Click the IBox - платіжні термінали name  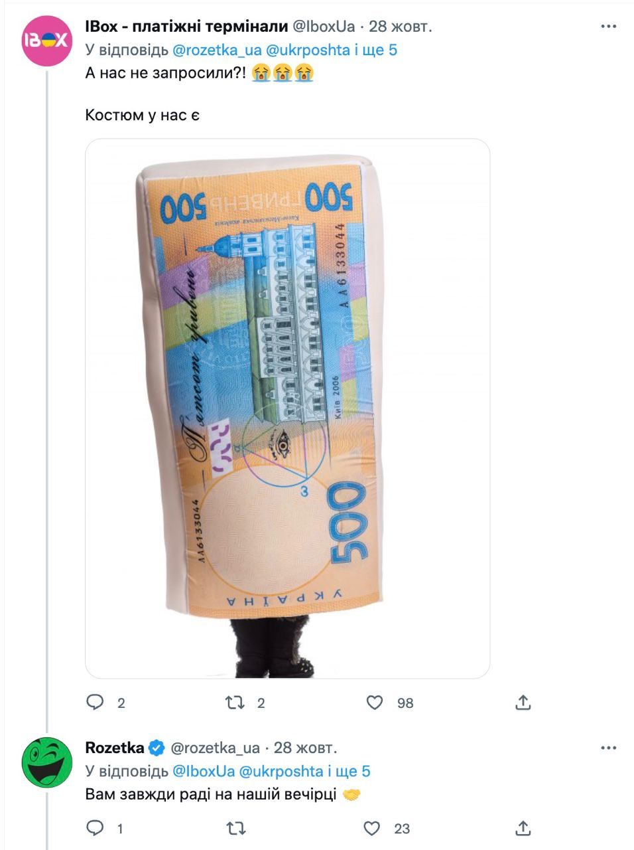tap(186, 27)
